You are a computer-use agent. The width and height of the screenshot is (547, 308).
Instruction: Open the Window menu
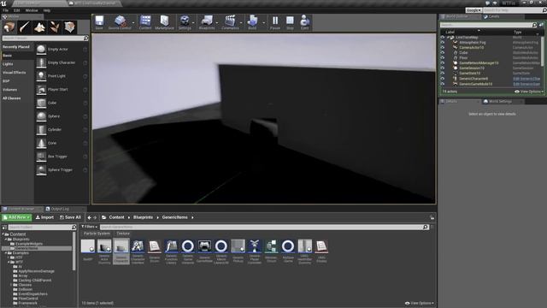32,10
